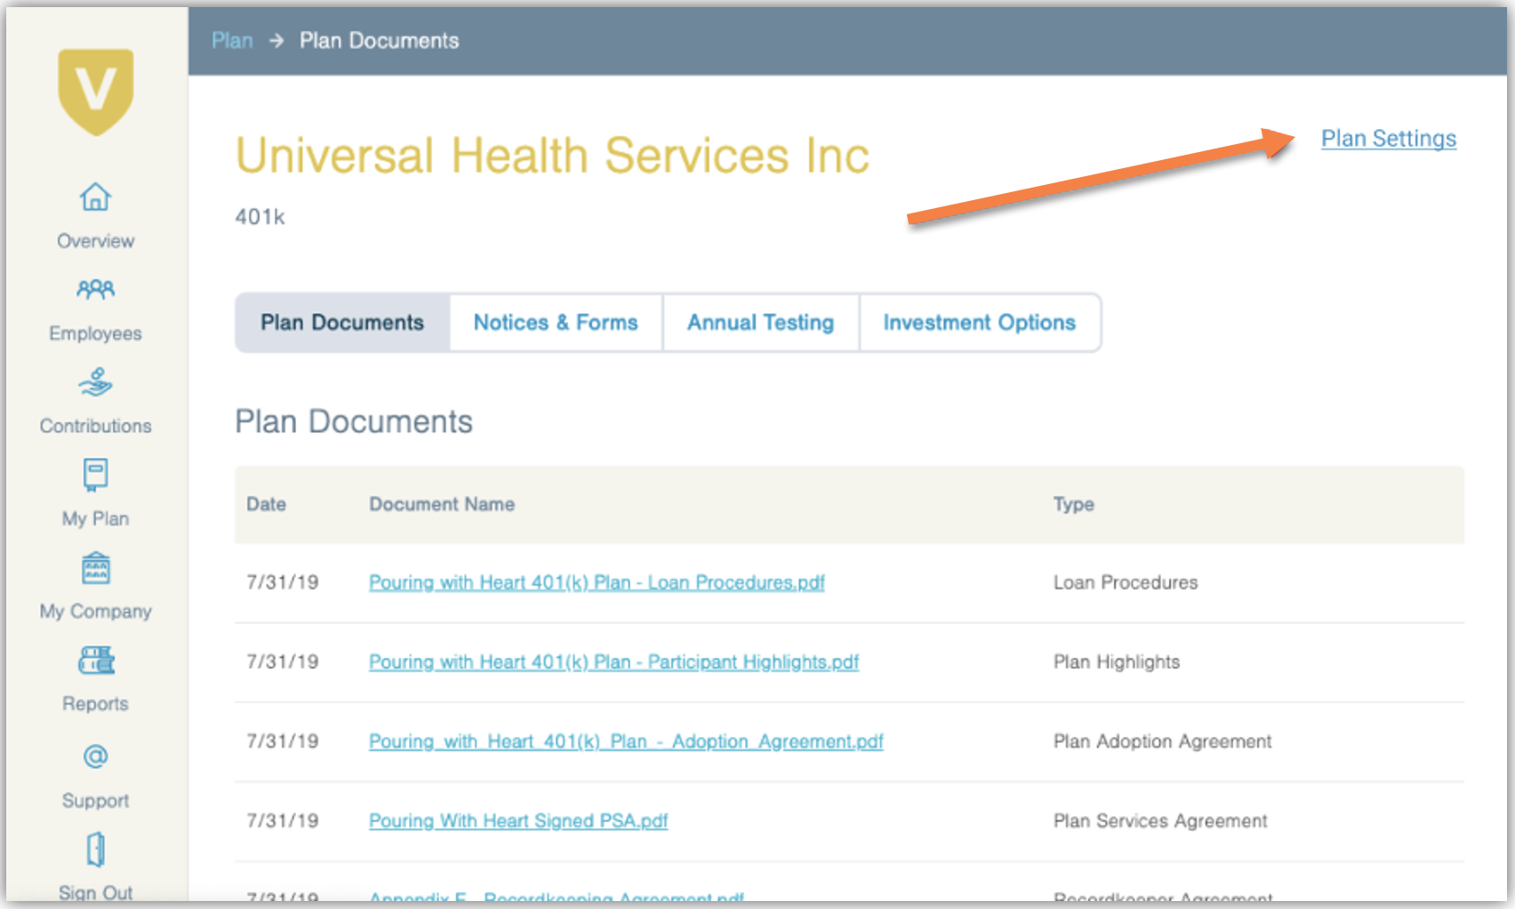Screen dimensions: 1515x909
Task: Open the Adoption Agreement.pdf document link
Action: click(x=626, y=742)
